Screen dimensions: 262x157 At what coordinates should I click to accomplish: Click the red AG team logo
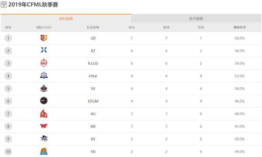tap(44, 113)
